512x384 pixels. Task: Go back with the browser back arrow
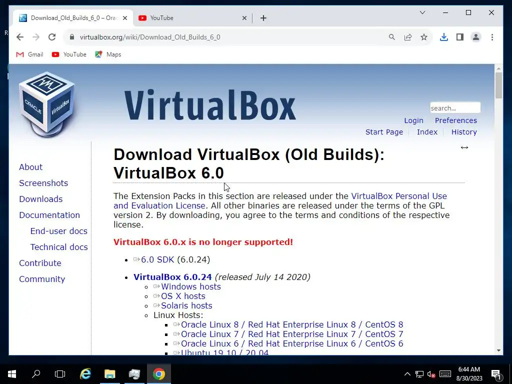pos(20,37)
